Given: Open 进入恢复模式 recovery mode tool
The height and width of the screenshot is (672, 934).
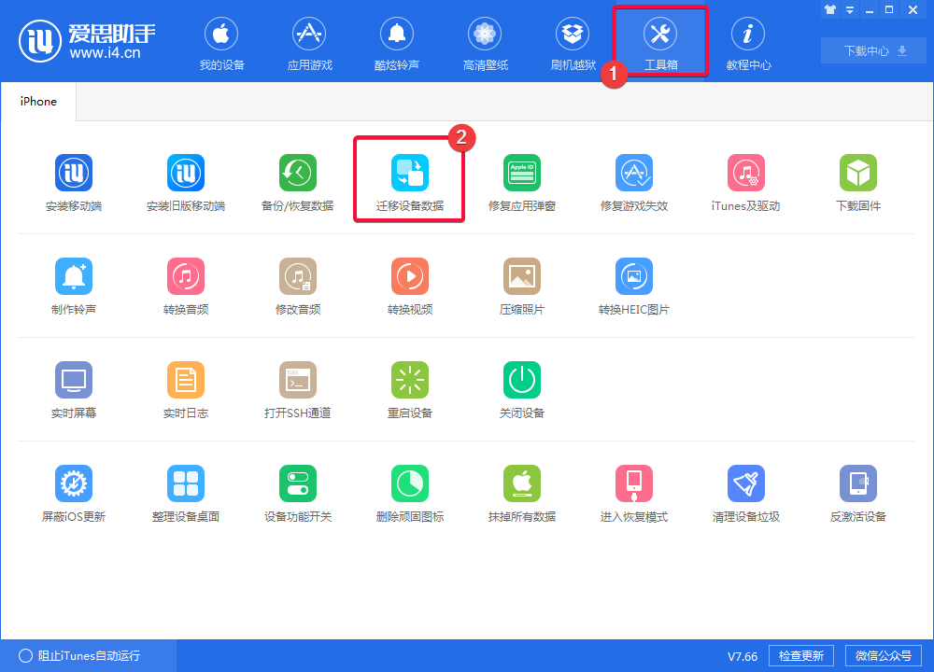Looking at the screenshot, I should [x=633, y=483].
